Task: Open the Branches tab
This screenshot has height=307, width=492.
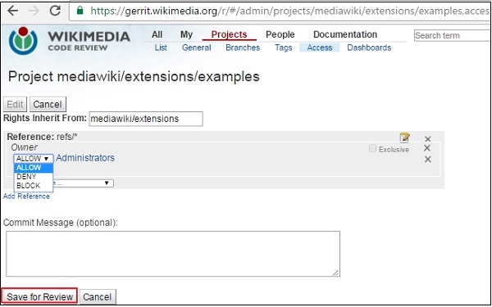Action: (x=243, y=47)
